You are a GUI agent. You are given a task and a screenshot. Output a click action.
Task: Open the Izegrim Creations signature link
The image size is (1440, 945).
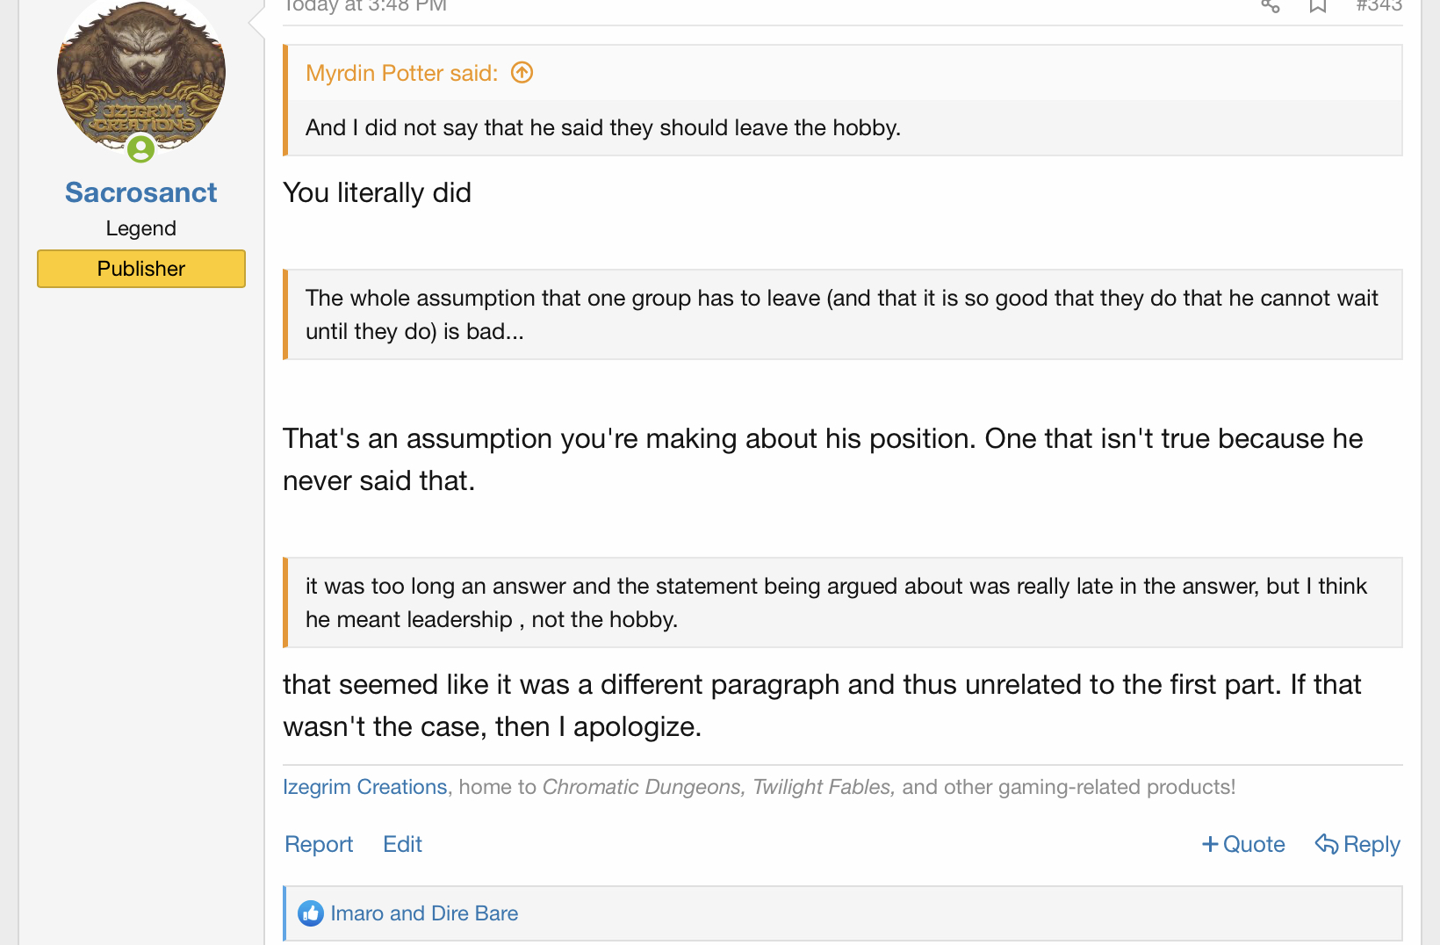(364, 787)
